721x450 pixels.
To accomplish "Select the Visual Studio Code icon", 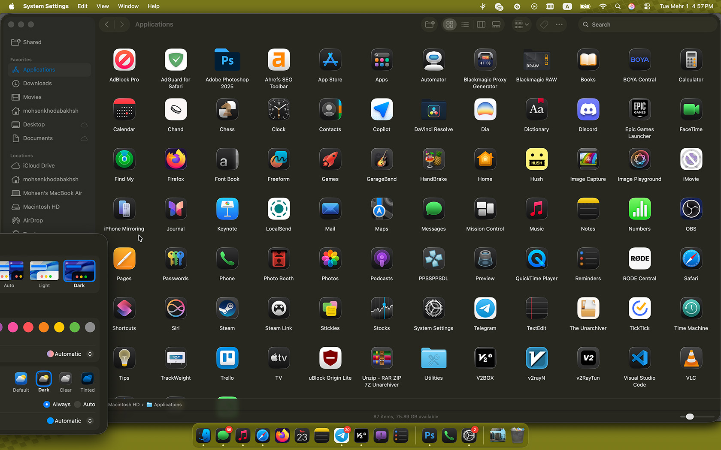I will point(639,358).
